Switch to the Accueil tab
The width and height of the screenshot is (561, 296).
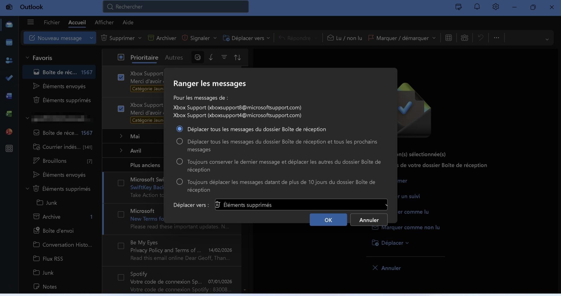tap(77, 22)
